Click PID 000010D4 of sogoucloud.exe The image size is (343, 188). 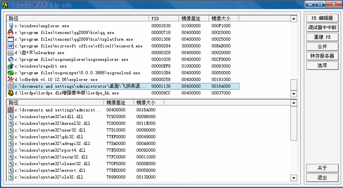(x=161, y=73)
